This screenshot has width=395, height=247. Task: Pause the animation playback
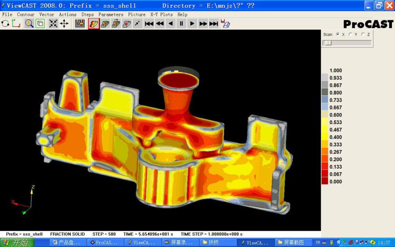(181, 24)
